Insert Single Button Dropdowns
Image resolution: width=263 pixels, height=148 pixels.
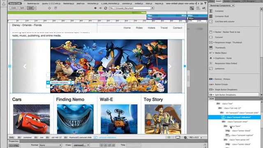pyautogui.click(x=226, y=90)
